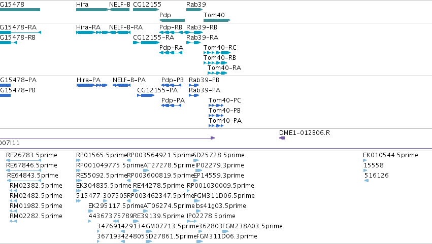This screenshot has height=244, width=432.
Task: Click the 516126 EST label
Action: click(x=376, y=176)
